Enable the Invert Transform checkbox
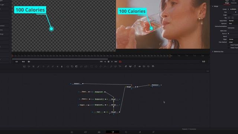 [229, 45]
